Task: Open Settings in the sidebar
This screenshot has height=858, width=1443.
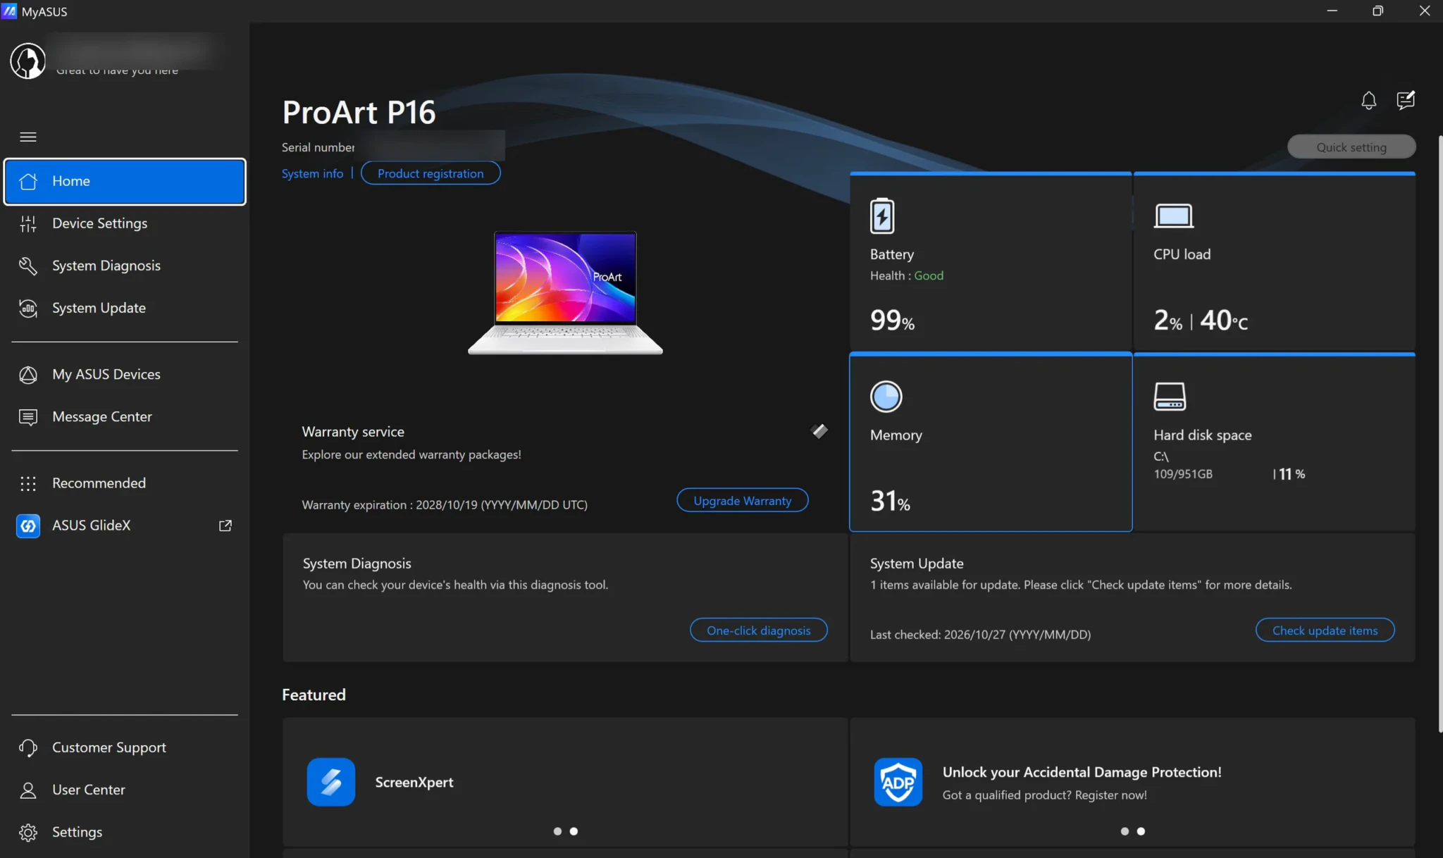Action: [x=125, y=832]
